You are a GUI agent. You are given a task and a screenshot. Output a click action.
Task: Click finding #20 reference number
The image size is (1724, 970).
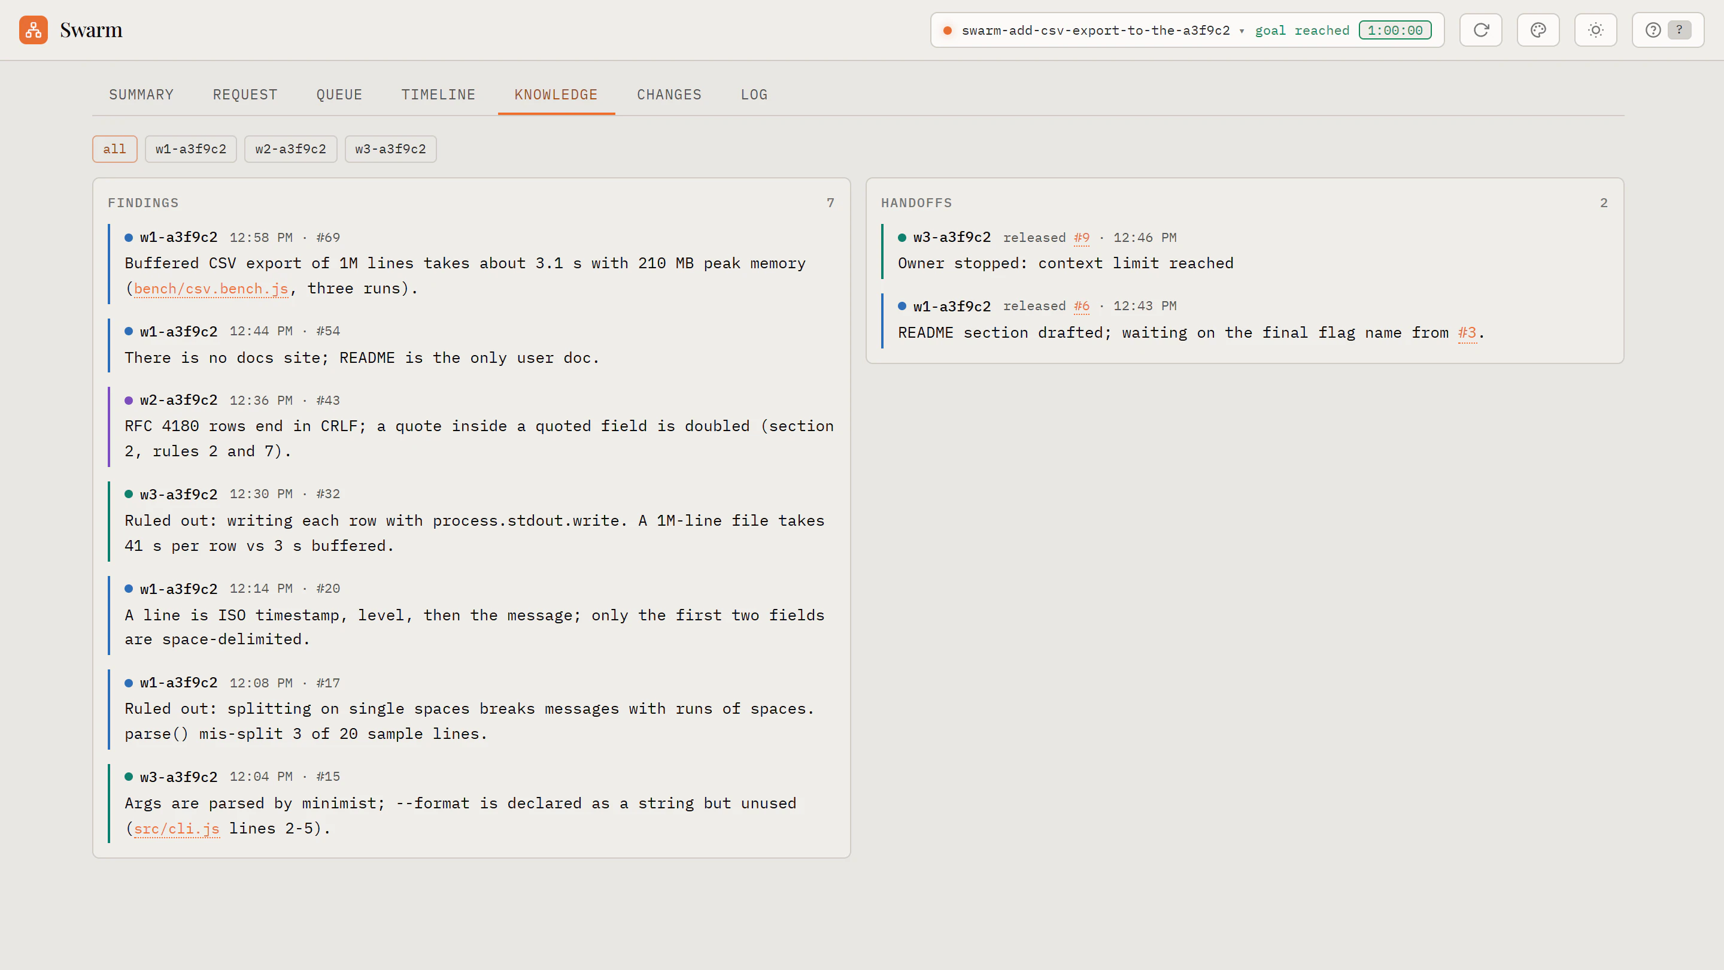[x=328, y=589]
